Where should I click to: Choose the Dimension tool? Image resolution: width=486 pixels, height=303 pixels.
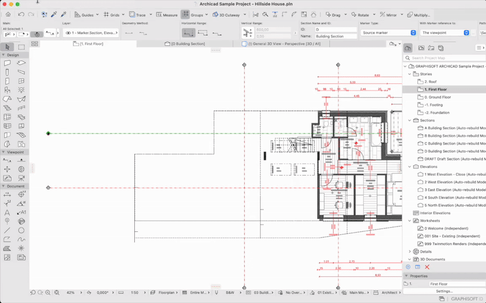click(7, 194)
